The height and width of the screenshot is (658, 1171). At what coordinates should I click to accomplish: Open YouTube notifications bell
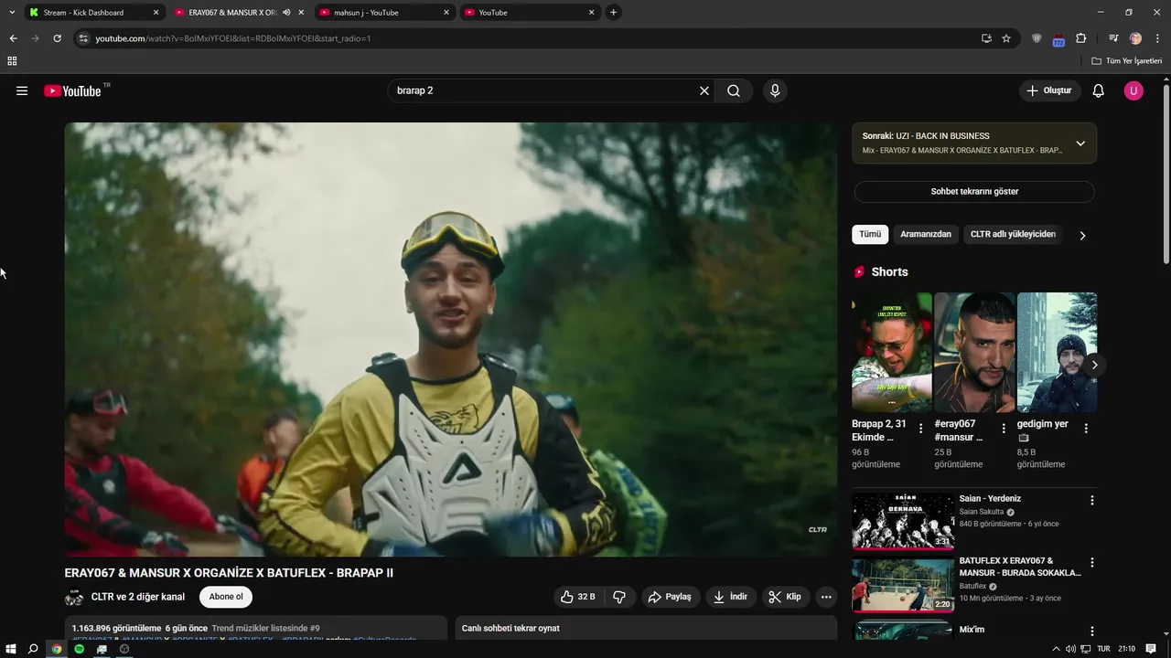pyautogui.click(x=1099, y=90)
